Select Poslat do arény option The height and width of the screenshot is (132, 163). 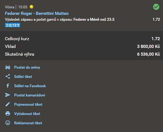27,67
